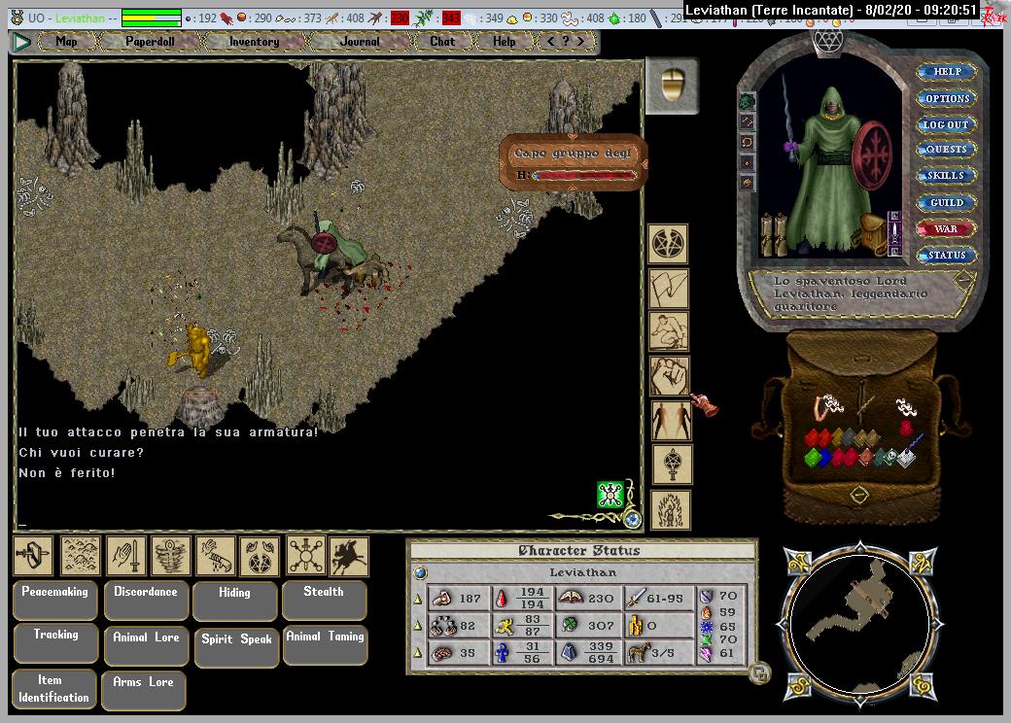
Task: Toggle the red WAR mode button
Action: pos(946,228)
